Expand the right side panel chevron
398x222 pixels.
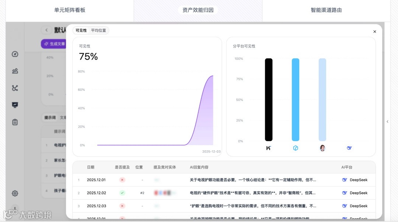[x=387, y=122]
